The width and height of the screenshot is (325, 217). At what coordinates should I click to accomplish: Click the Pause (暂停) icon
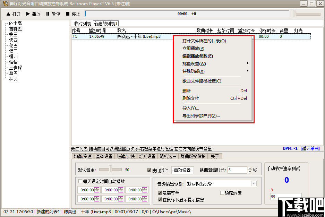(48, 14)
